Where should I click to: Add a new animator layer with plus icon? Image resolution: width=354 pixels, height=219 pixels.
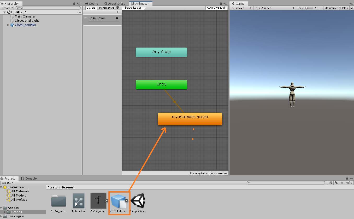tap(118, 12)
